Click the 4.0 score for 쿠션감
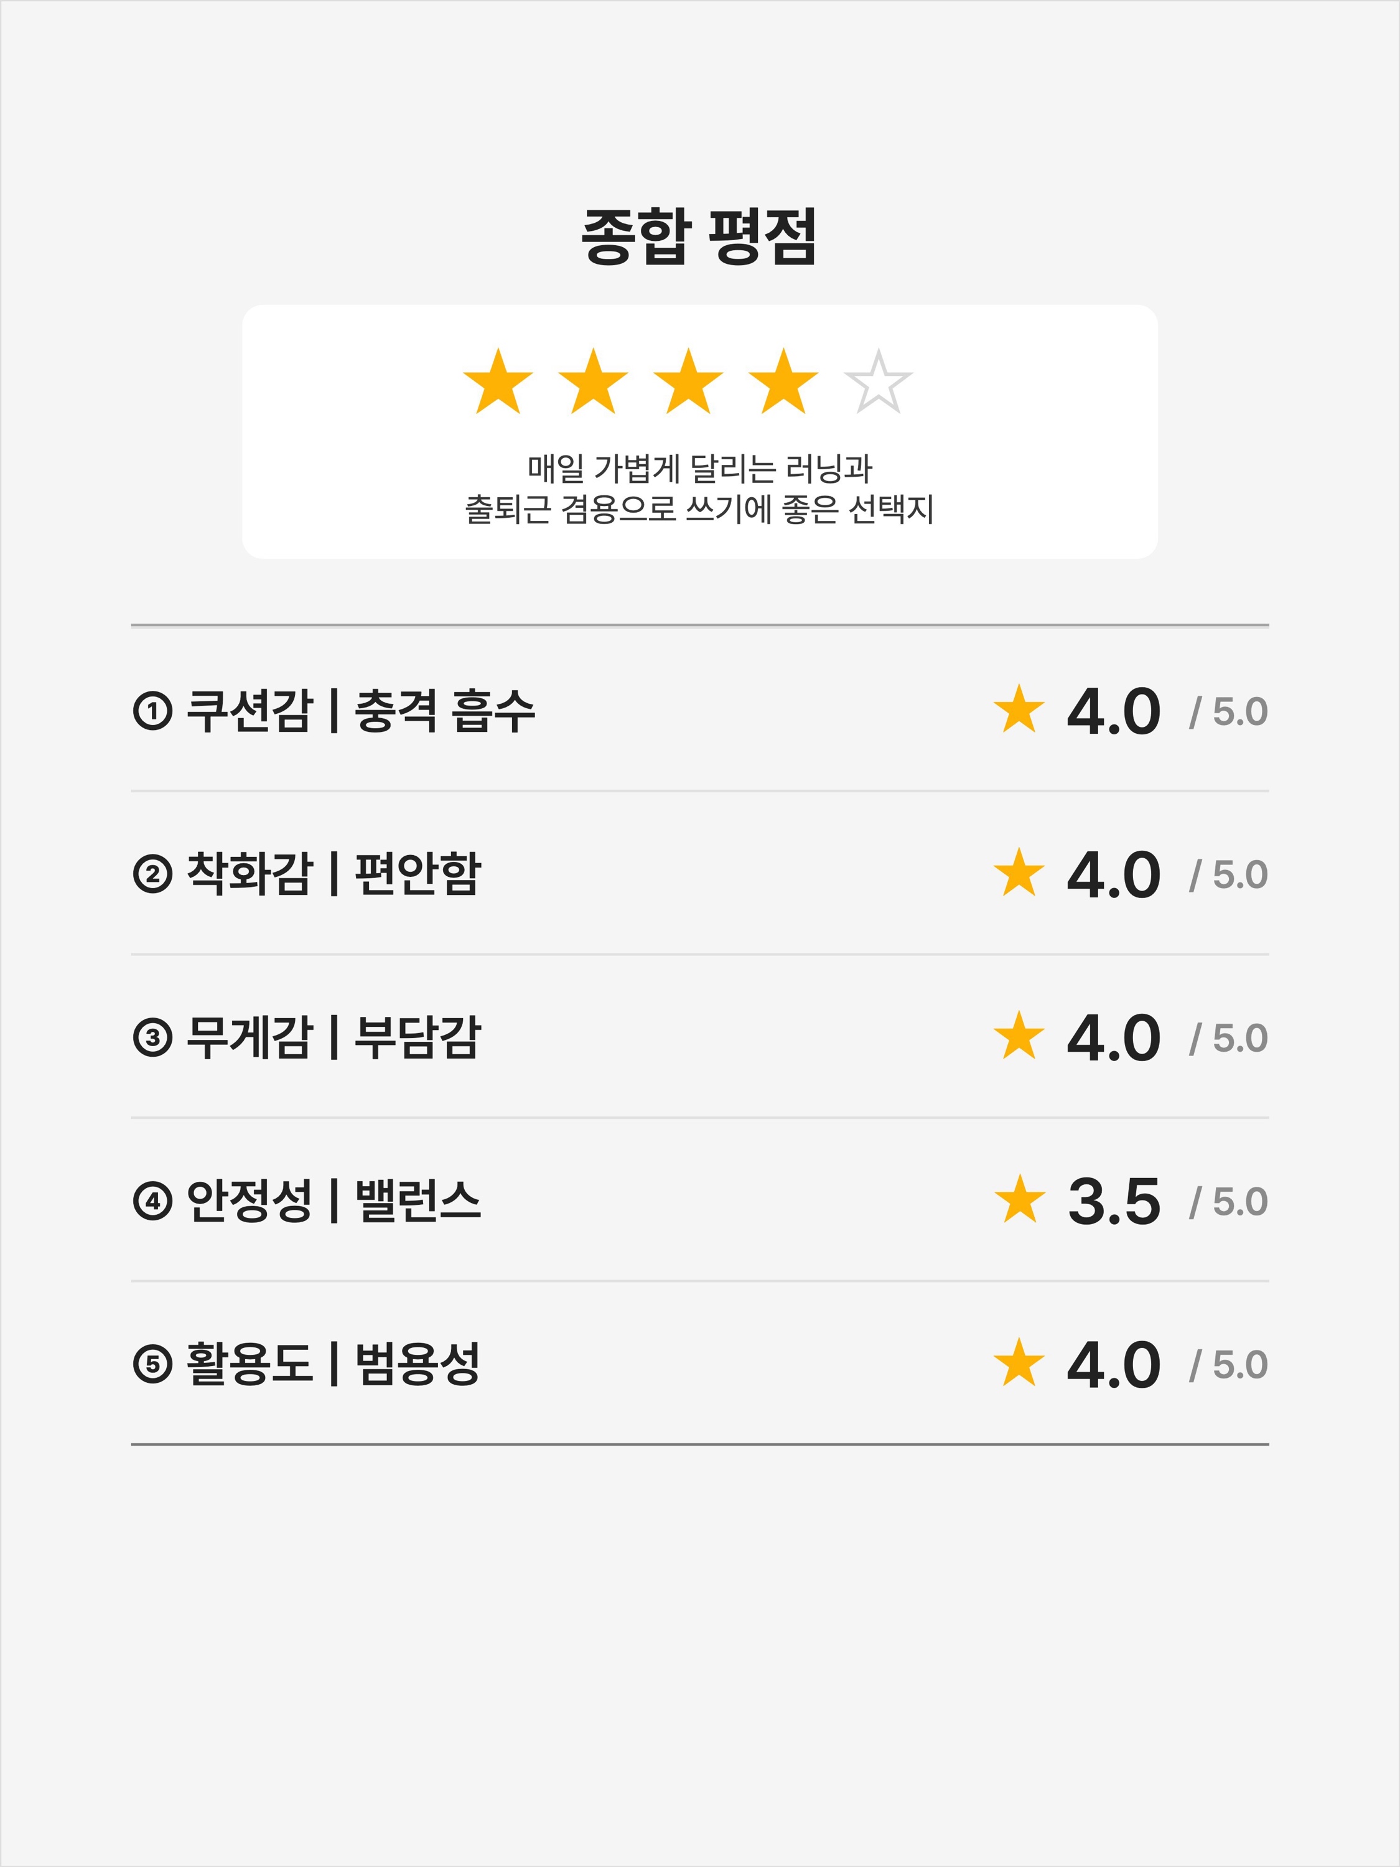This screenshot has width=1400, height=1867. pos(1114,711)
